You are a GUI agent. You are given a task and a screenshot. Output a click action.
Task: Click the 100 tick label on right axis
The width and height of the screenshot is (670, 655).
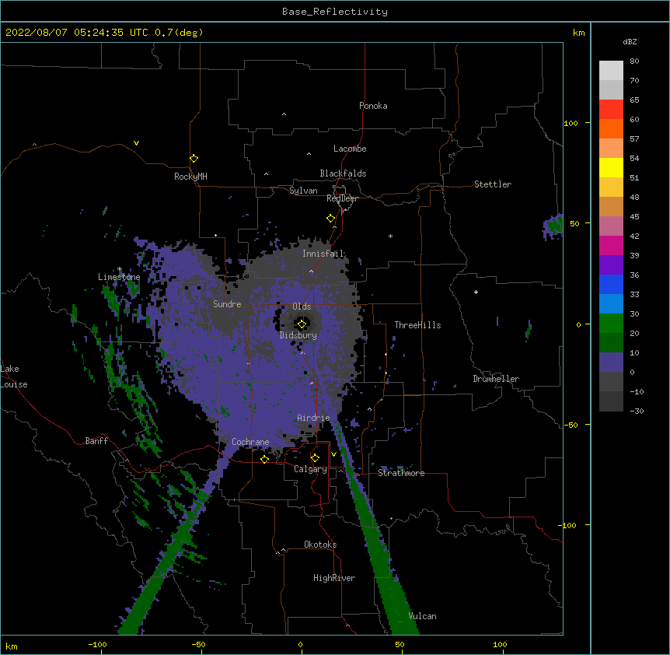click(571, 123)
